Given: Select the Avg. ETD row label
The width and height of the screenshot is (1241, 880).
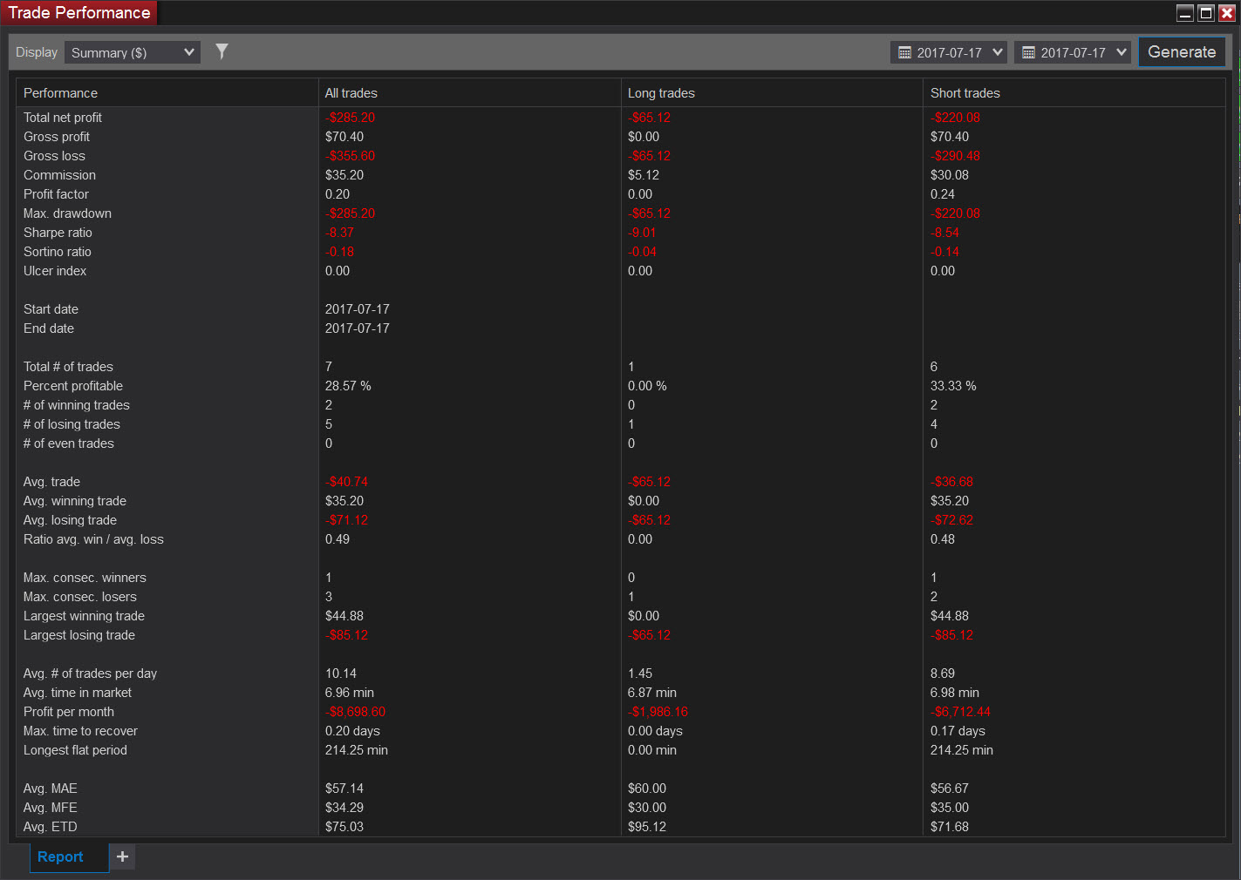Looking at the screenshot, I should 51,827.
